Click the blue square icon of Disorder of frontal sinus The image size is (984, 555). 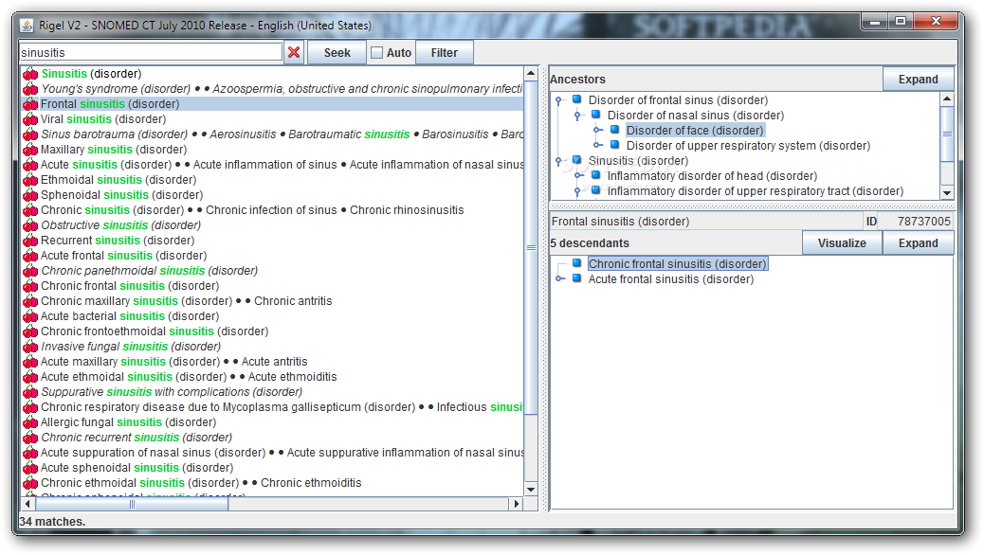tap(576, 99)
